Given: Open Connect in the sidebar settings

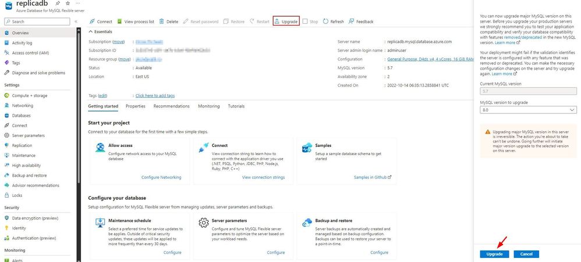Looking at the screenshot, I should point(20,125).
